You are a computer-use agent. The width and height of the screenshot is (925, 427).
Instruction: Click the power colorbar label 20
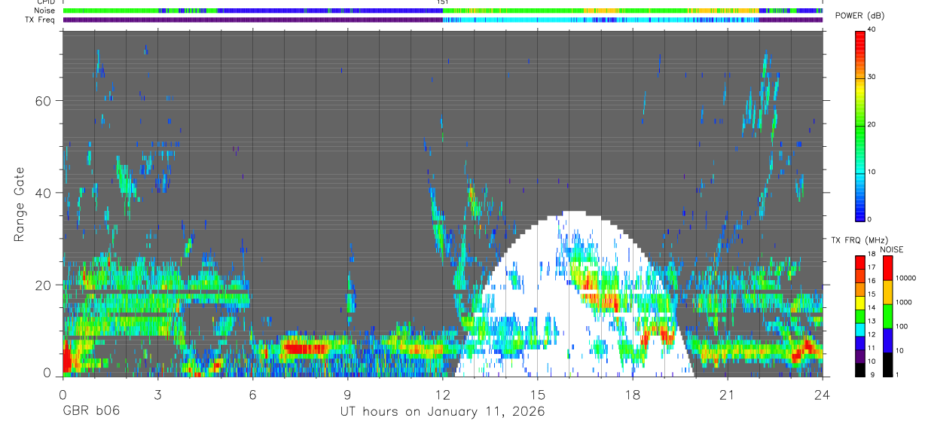point(872,124)
